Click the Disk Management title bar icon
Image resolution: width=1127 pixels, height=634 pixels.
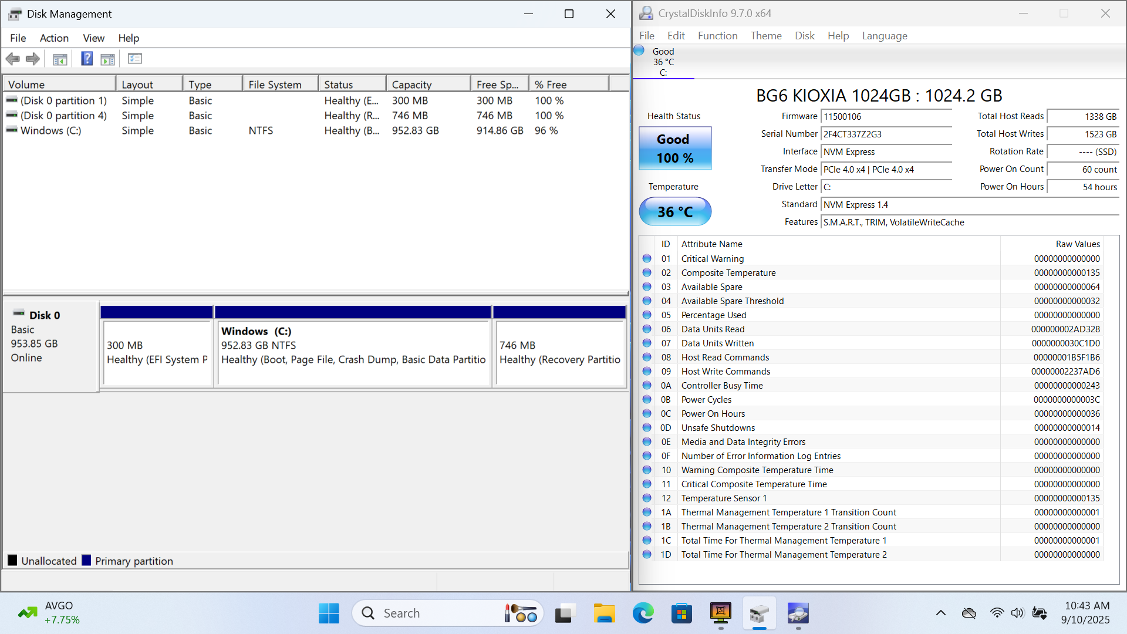coord(15,14)
